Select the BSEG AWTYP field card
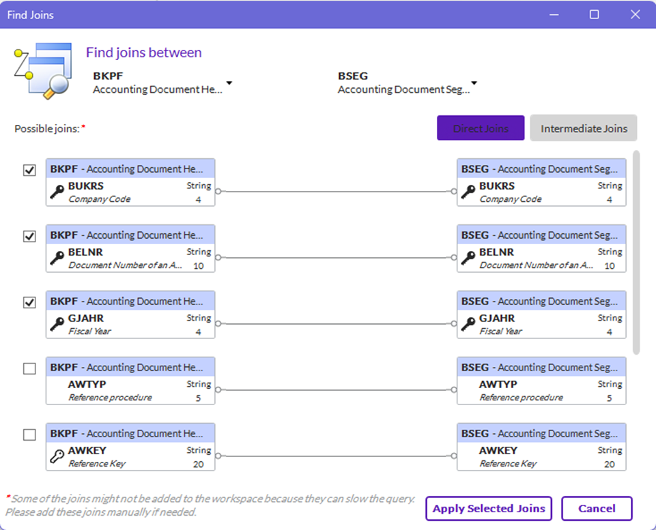This screenshot has height=530, width=656. [x=541, y=381]
